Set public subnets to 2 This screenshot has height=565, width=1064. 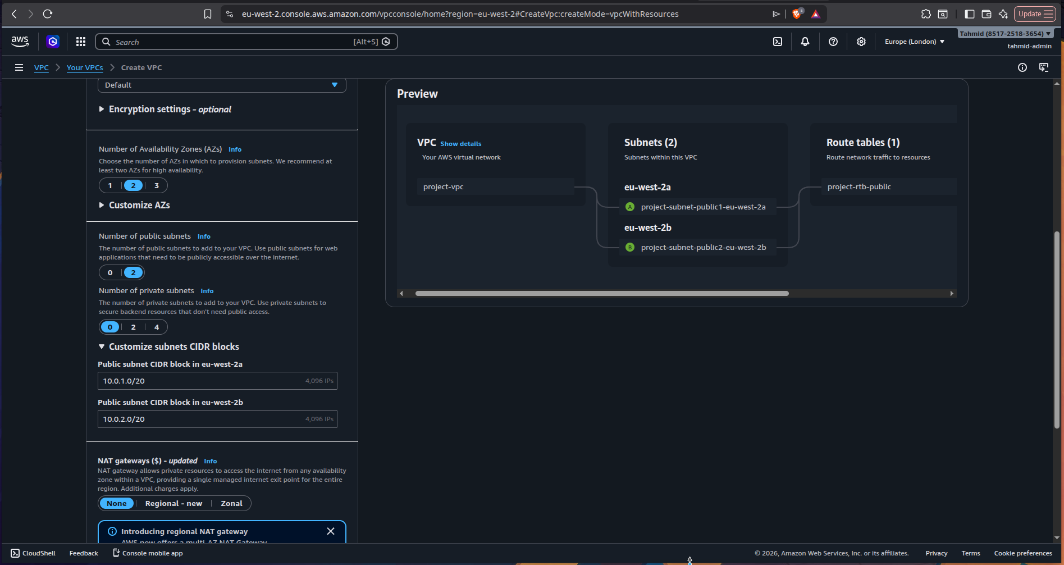coord(133,272)
